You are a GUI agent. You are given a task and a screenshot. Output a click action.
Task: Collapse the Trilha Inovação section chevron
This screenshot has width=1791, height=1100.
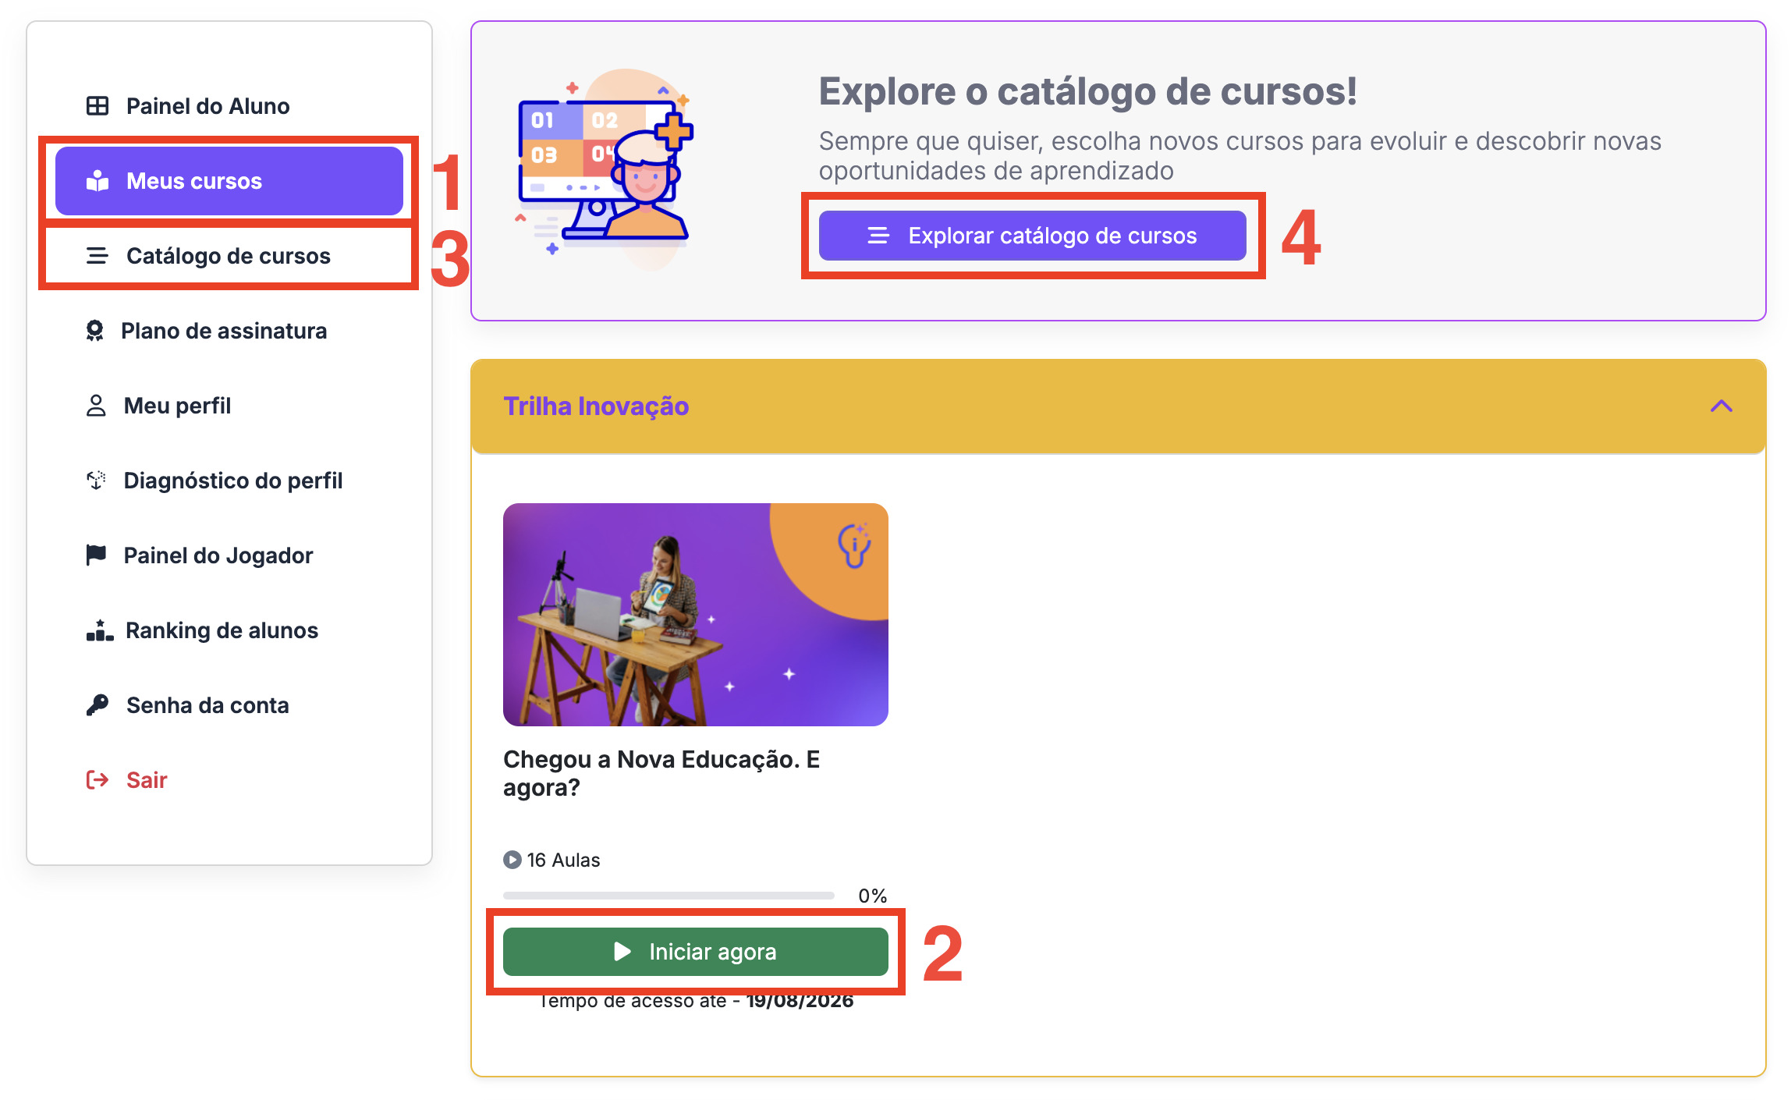click(1721, 406)
